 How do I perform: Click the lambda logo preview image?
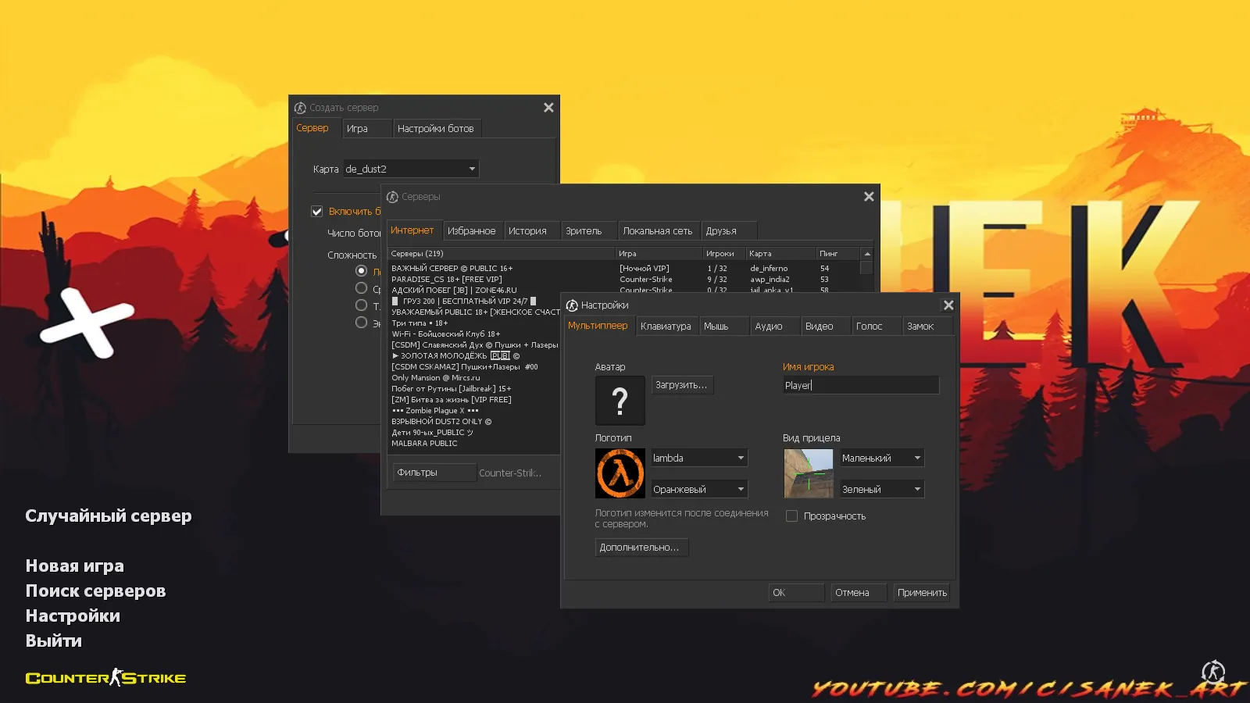click(x=620, y=473)
